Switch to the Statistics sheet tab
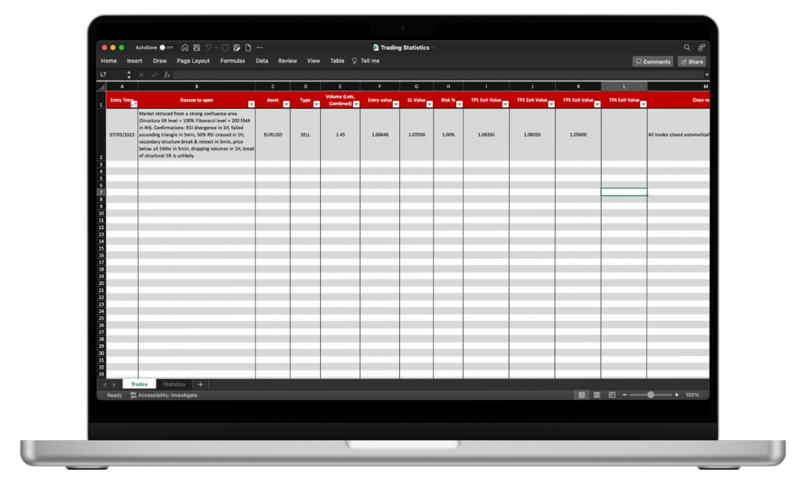 pos(174,384)
